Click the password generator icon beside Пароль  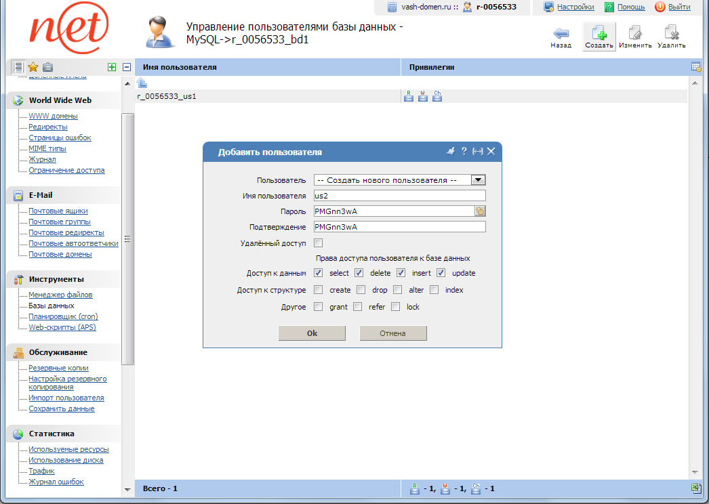(480, 211)
